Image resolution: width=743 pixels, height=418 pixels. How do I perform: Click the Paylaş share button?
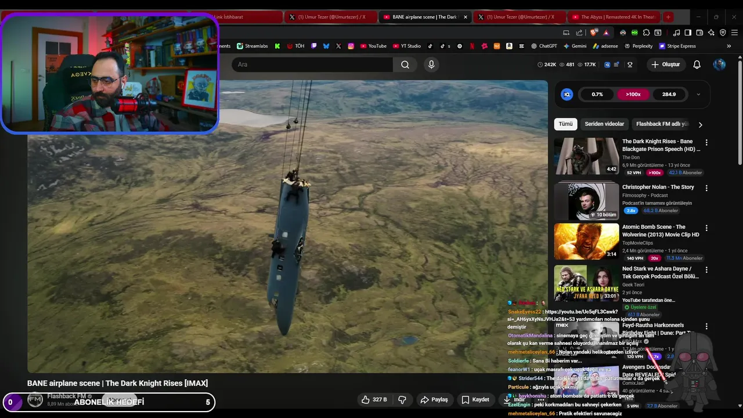(x=434, y=399)
